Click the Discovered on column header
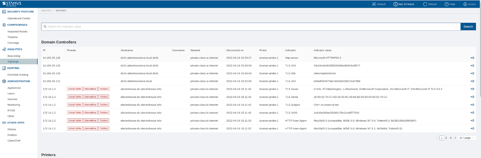The width and height of the screenshot is (481, 158). coord(235,50)
